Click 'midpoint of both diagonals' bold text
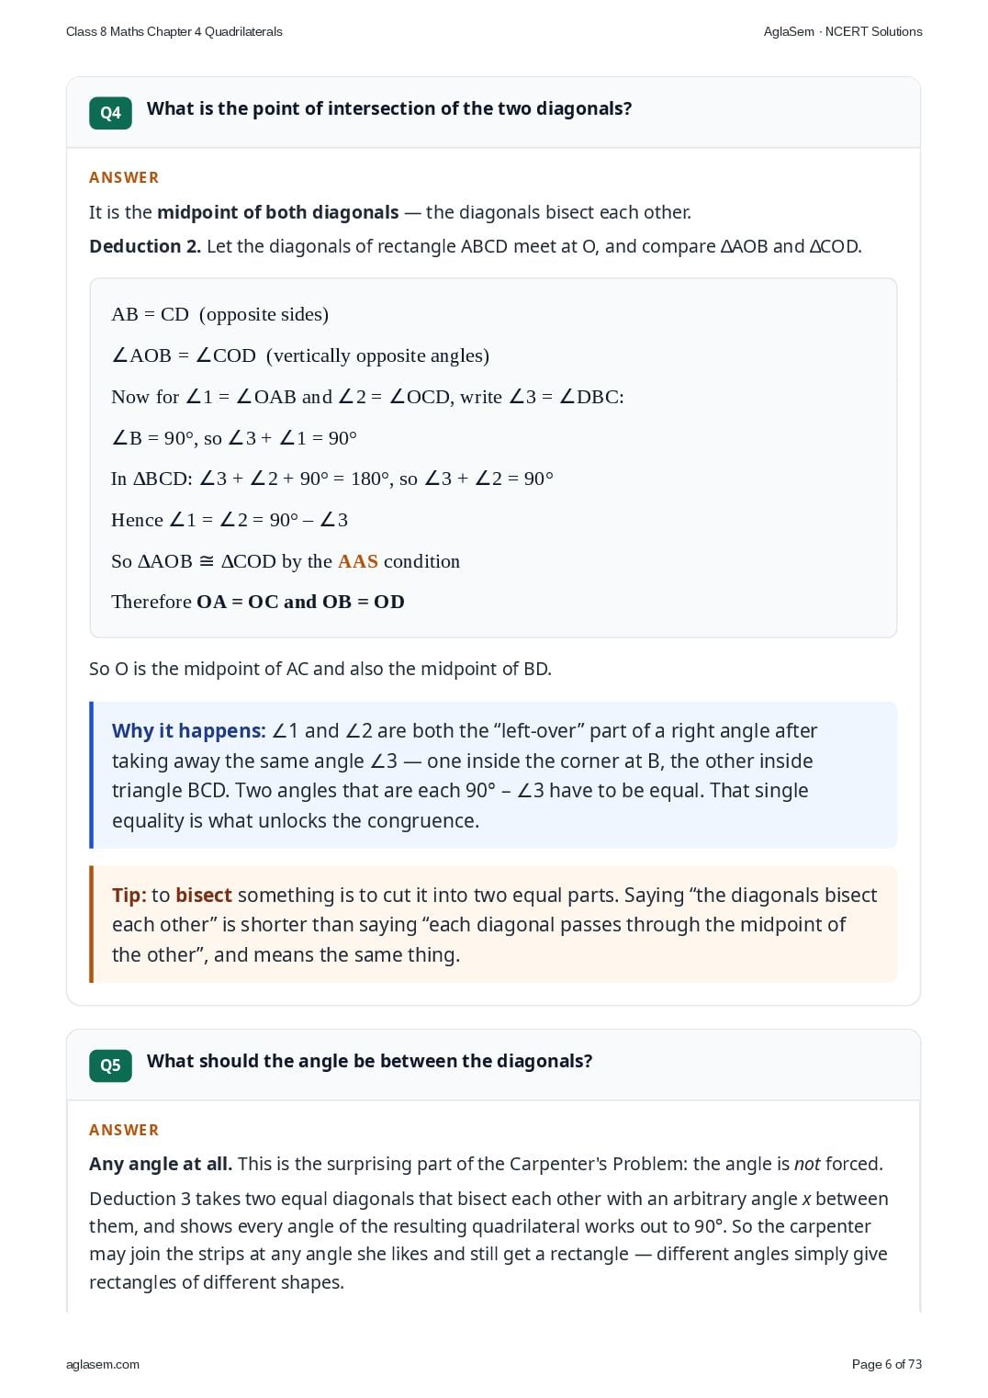 [278, 212]
